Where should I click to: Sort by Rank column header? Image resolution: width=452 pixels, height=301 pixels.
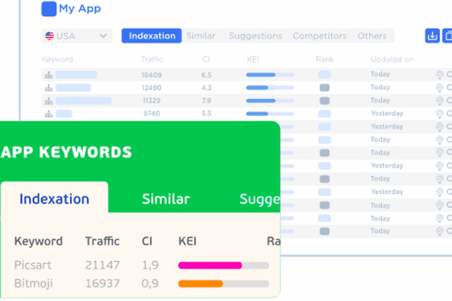[324, 59]
